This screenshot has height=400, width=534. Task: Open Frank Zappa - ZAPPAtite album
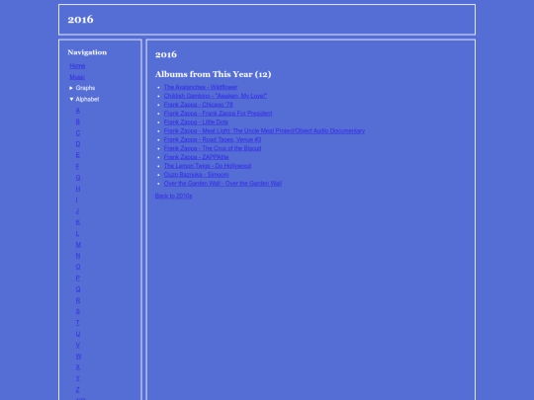(x=196, y=157)
